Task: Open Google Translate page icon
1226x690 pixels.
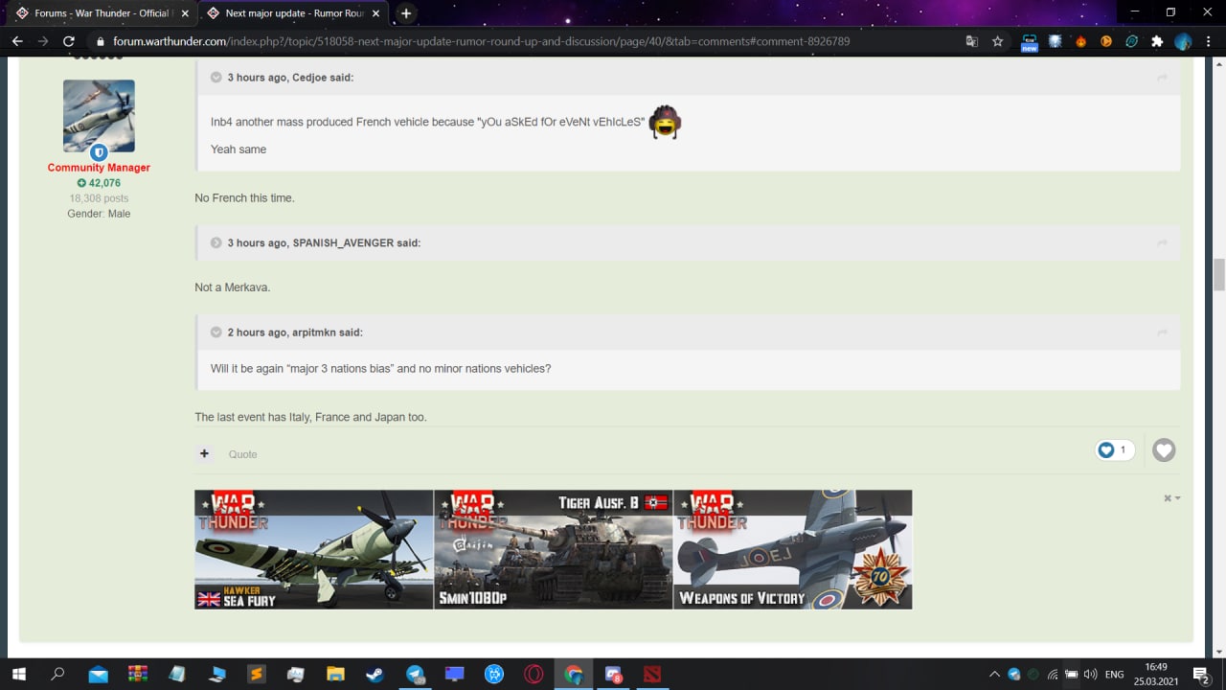Action: pos(972,41)
